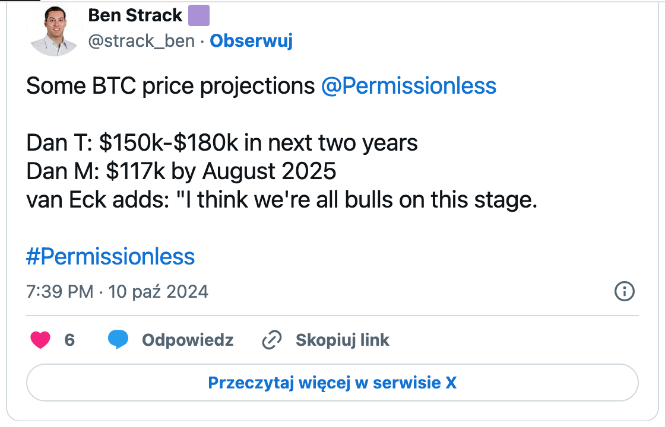Click the like count number 6
Viewport: 665px width, 427px height.
point(69,340)
